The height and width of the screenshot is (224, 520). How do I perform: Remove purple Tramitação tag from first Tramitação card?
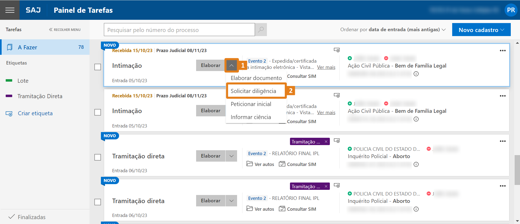click(326, 142)
